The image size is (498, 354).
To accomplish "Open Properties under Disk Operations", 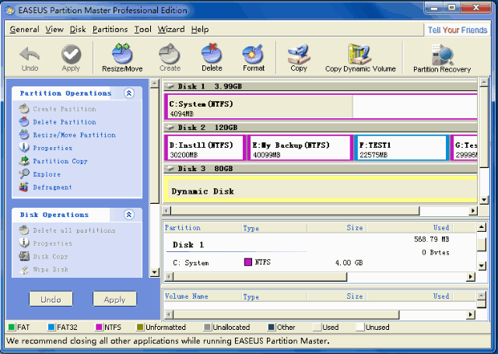I will click(x=46, y=244).
